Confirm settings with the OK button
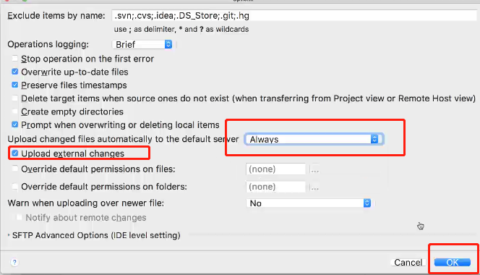The height and width of the screenshot is (275, 480). pos(452,263)
